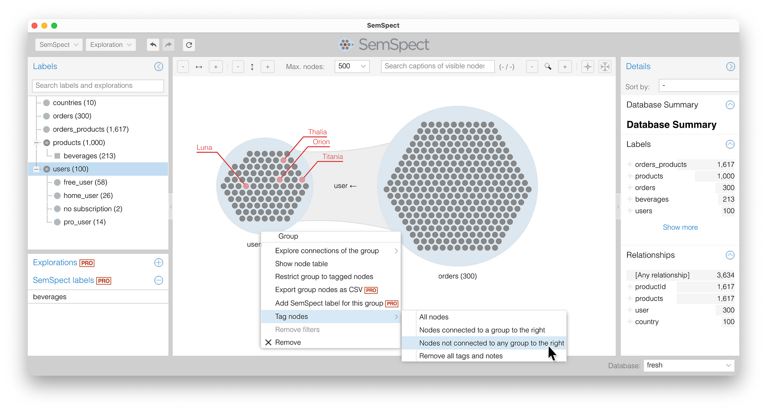The height and width of the screenshot is (412, 767).
Task: Select free_user (58) in tree
Action: point(85,183)
